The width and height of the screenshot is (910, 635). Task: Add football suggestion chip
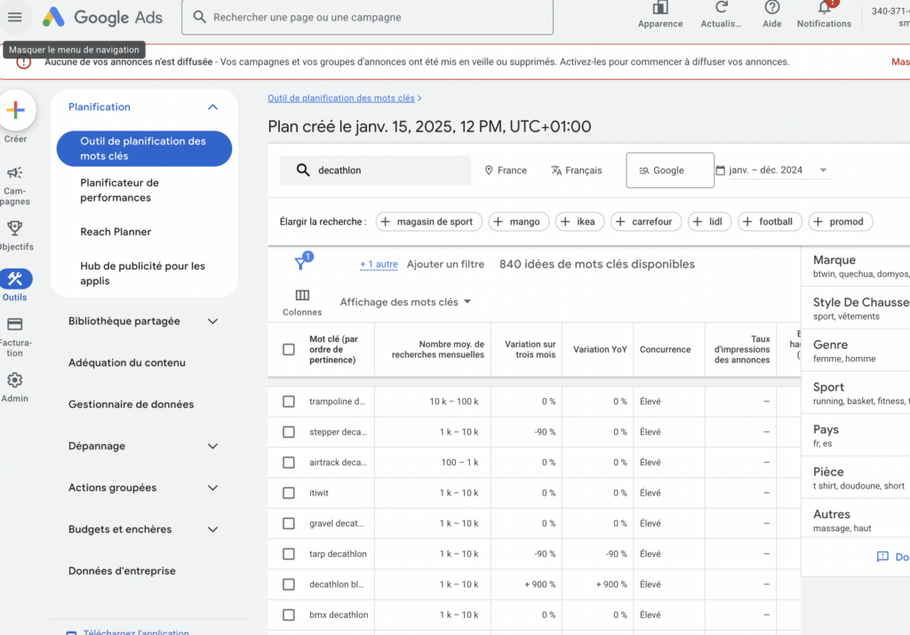(770, 221)
